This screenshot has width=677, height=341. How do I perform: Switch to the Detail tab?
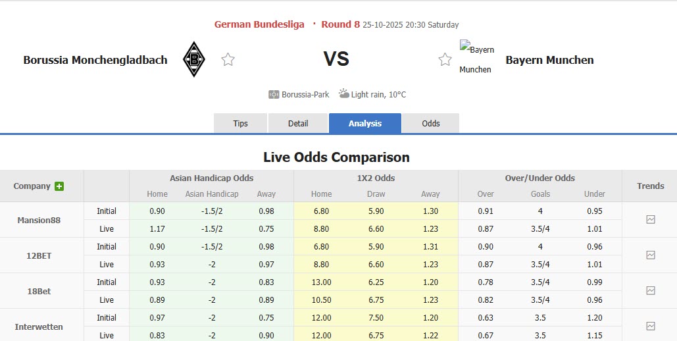298,124
